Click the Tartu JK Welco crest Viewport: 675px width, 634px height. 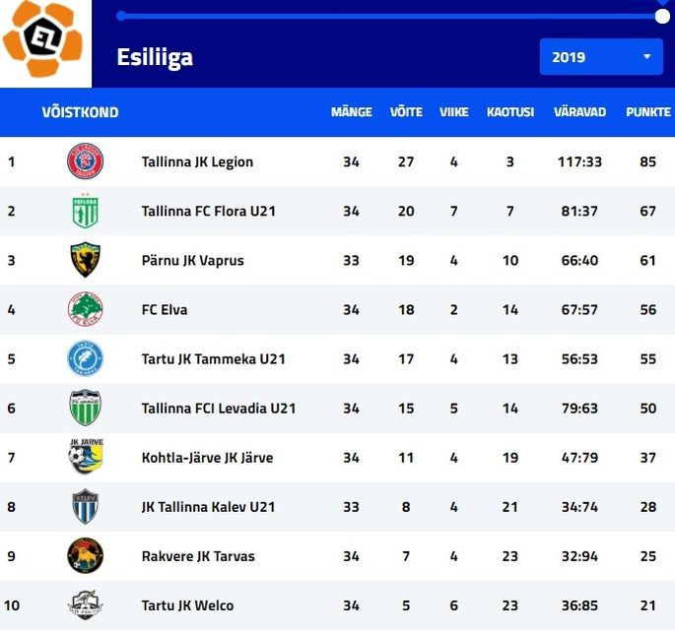[85, 605]
